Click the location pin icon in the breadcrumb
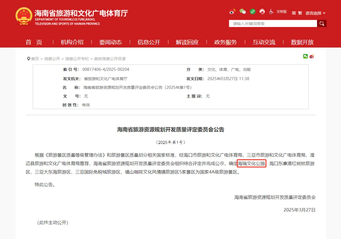Viewport: 341px width, 239px height. [x=28, y=59]
